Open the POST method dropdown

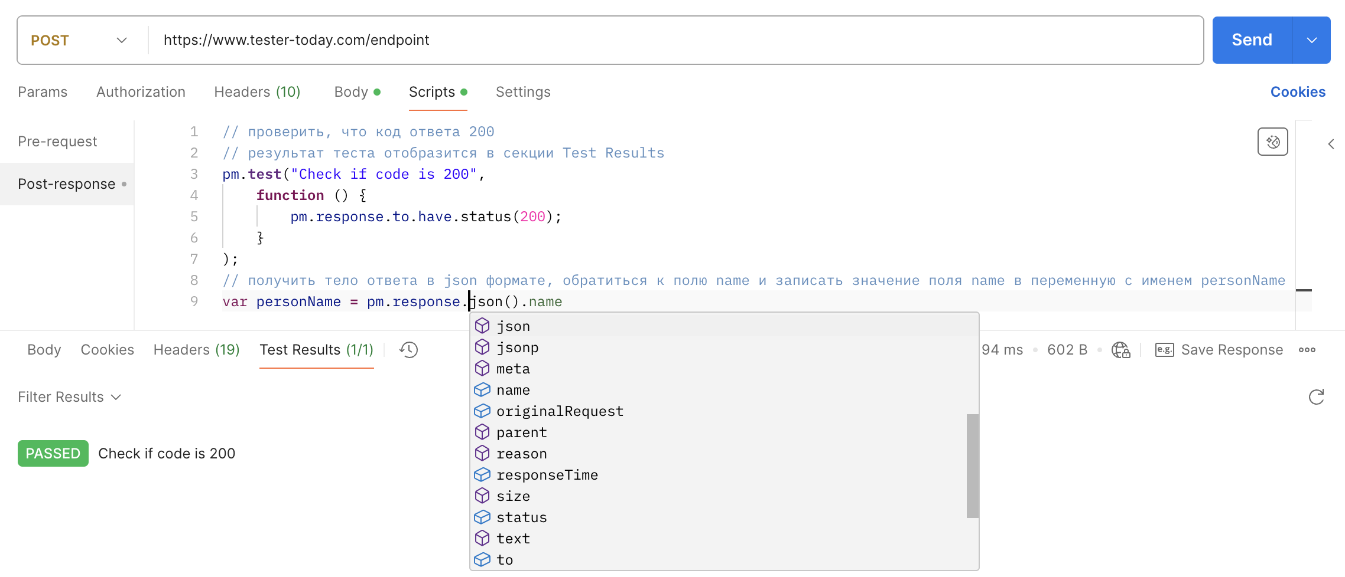pos(80,40)
